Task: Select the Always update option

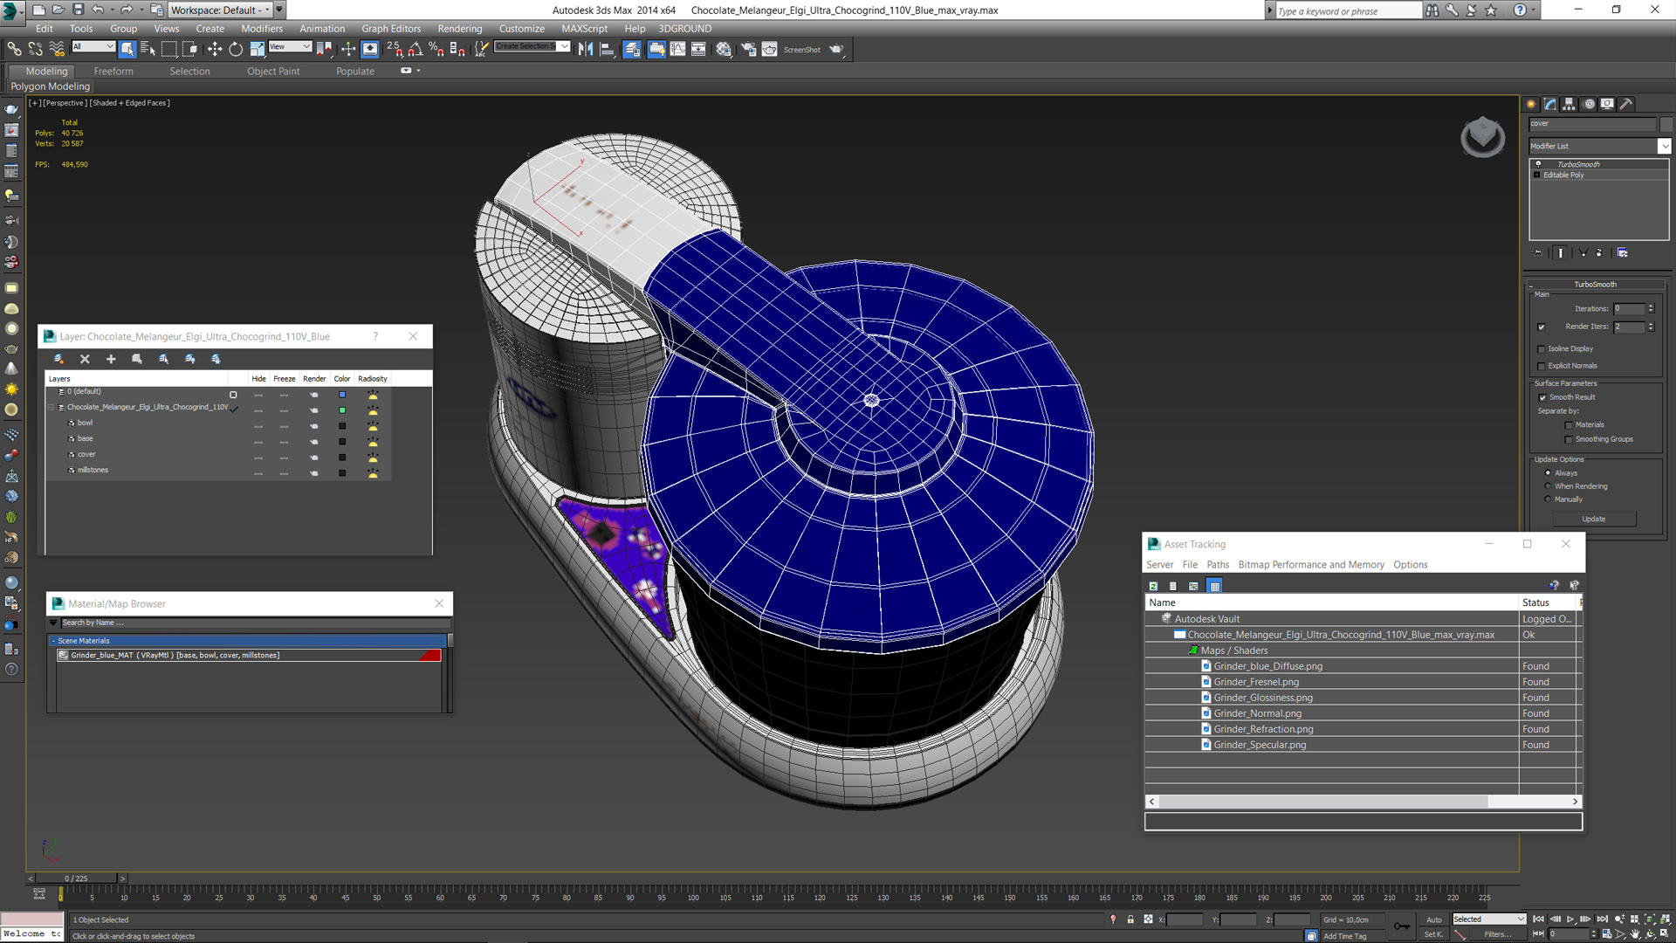Action: [x=1548, y=473]
